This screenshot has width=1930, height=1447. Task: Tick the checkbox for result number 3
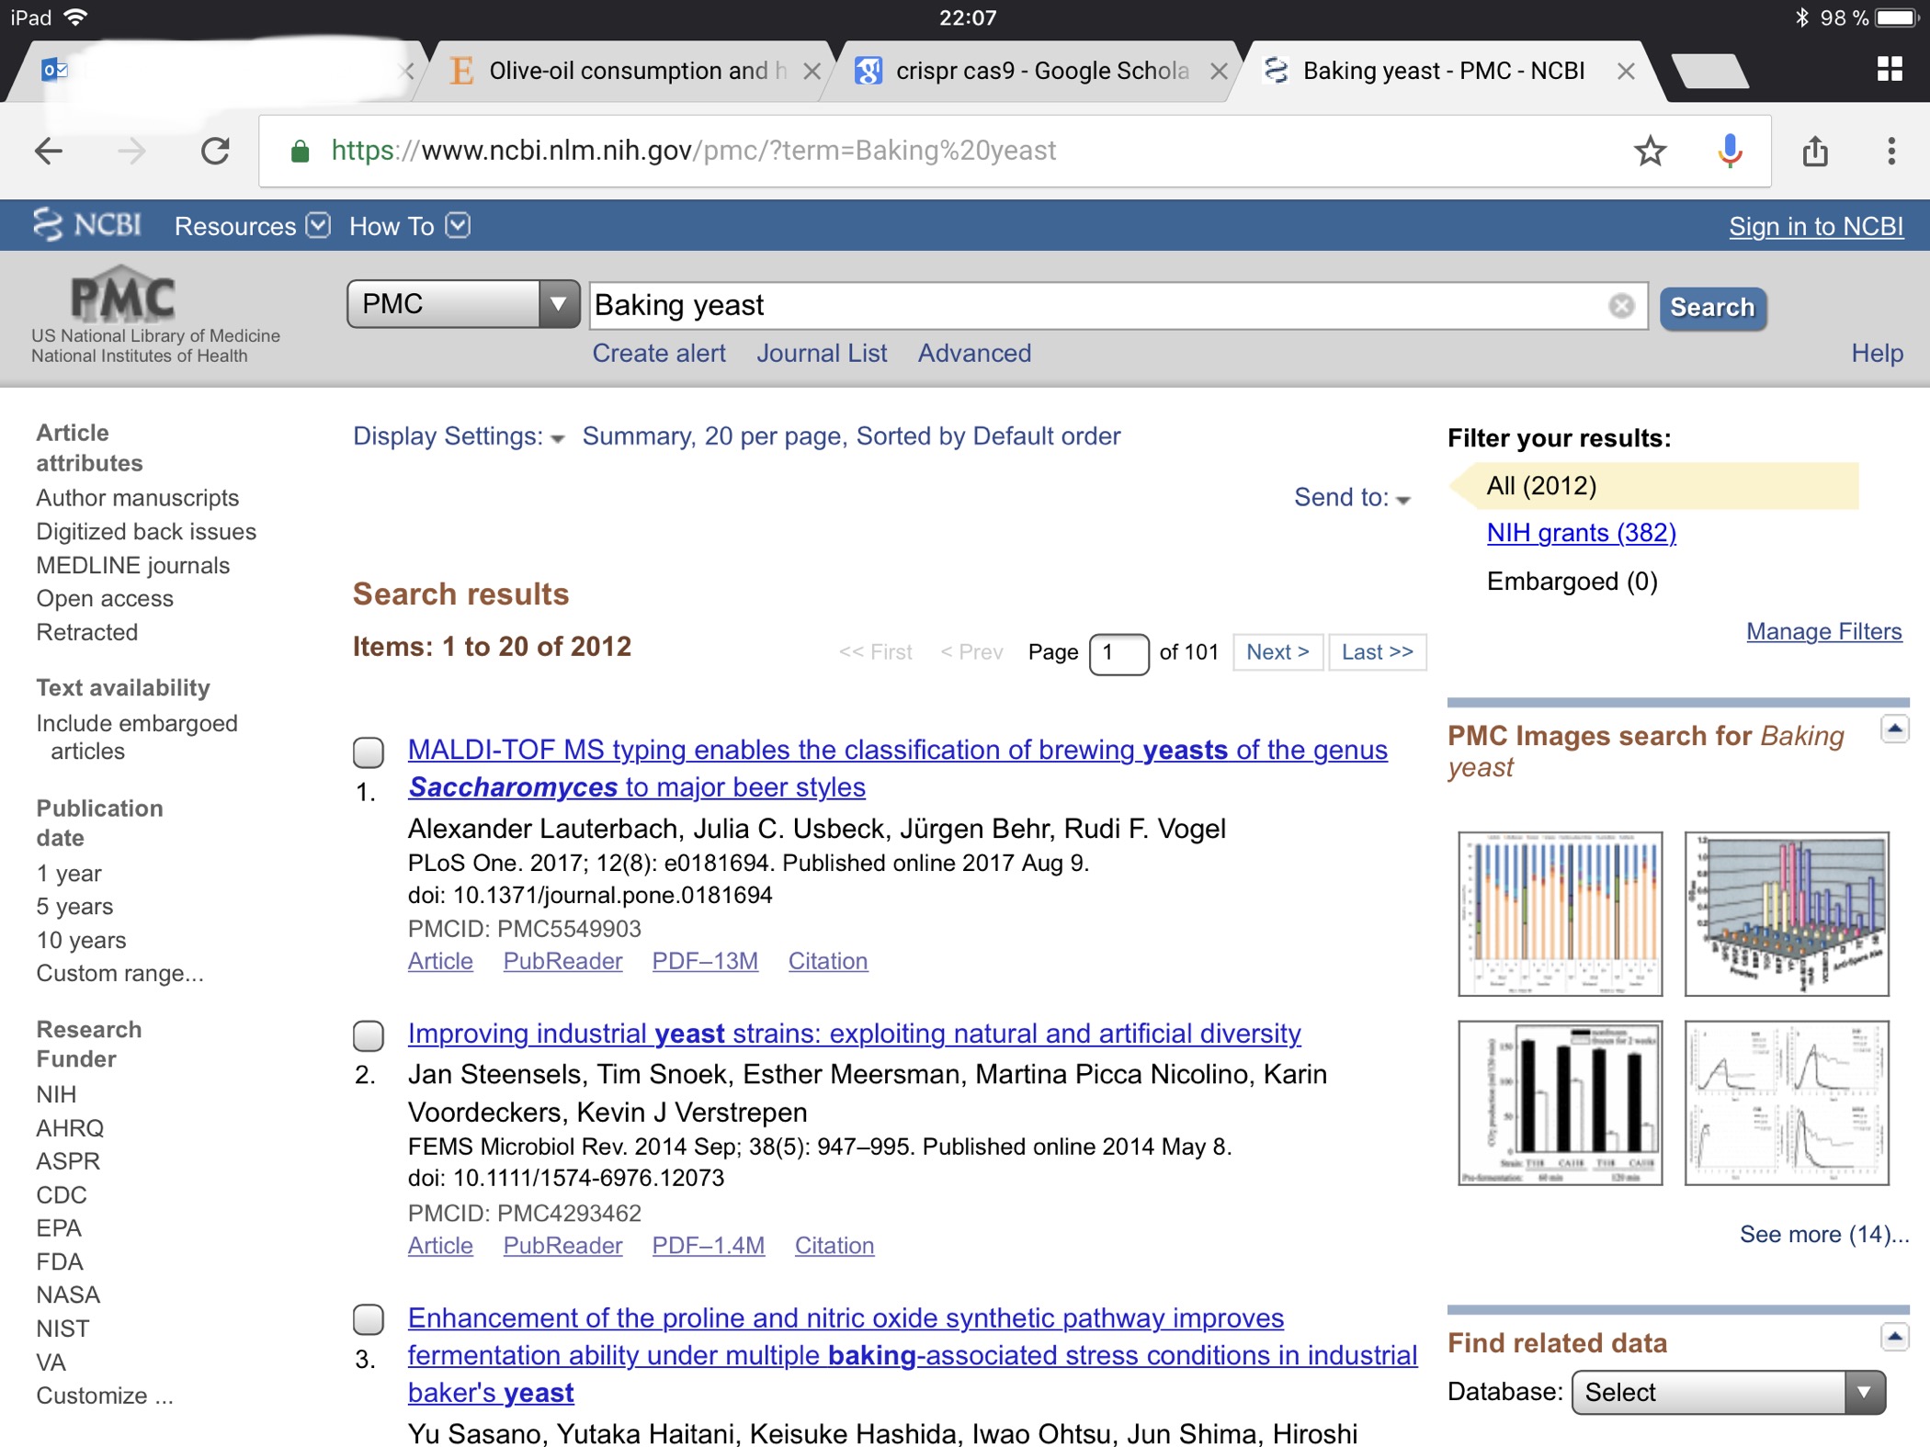click(x=369, y=1319)
